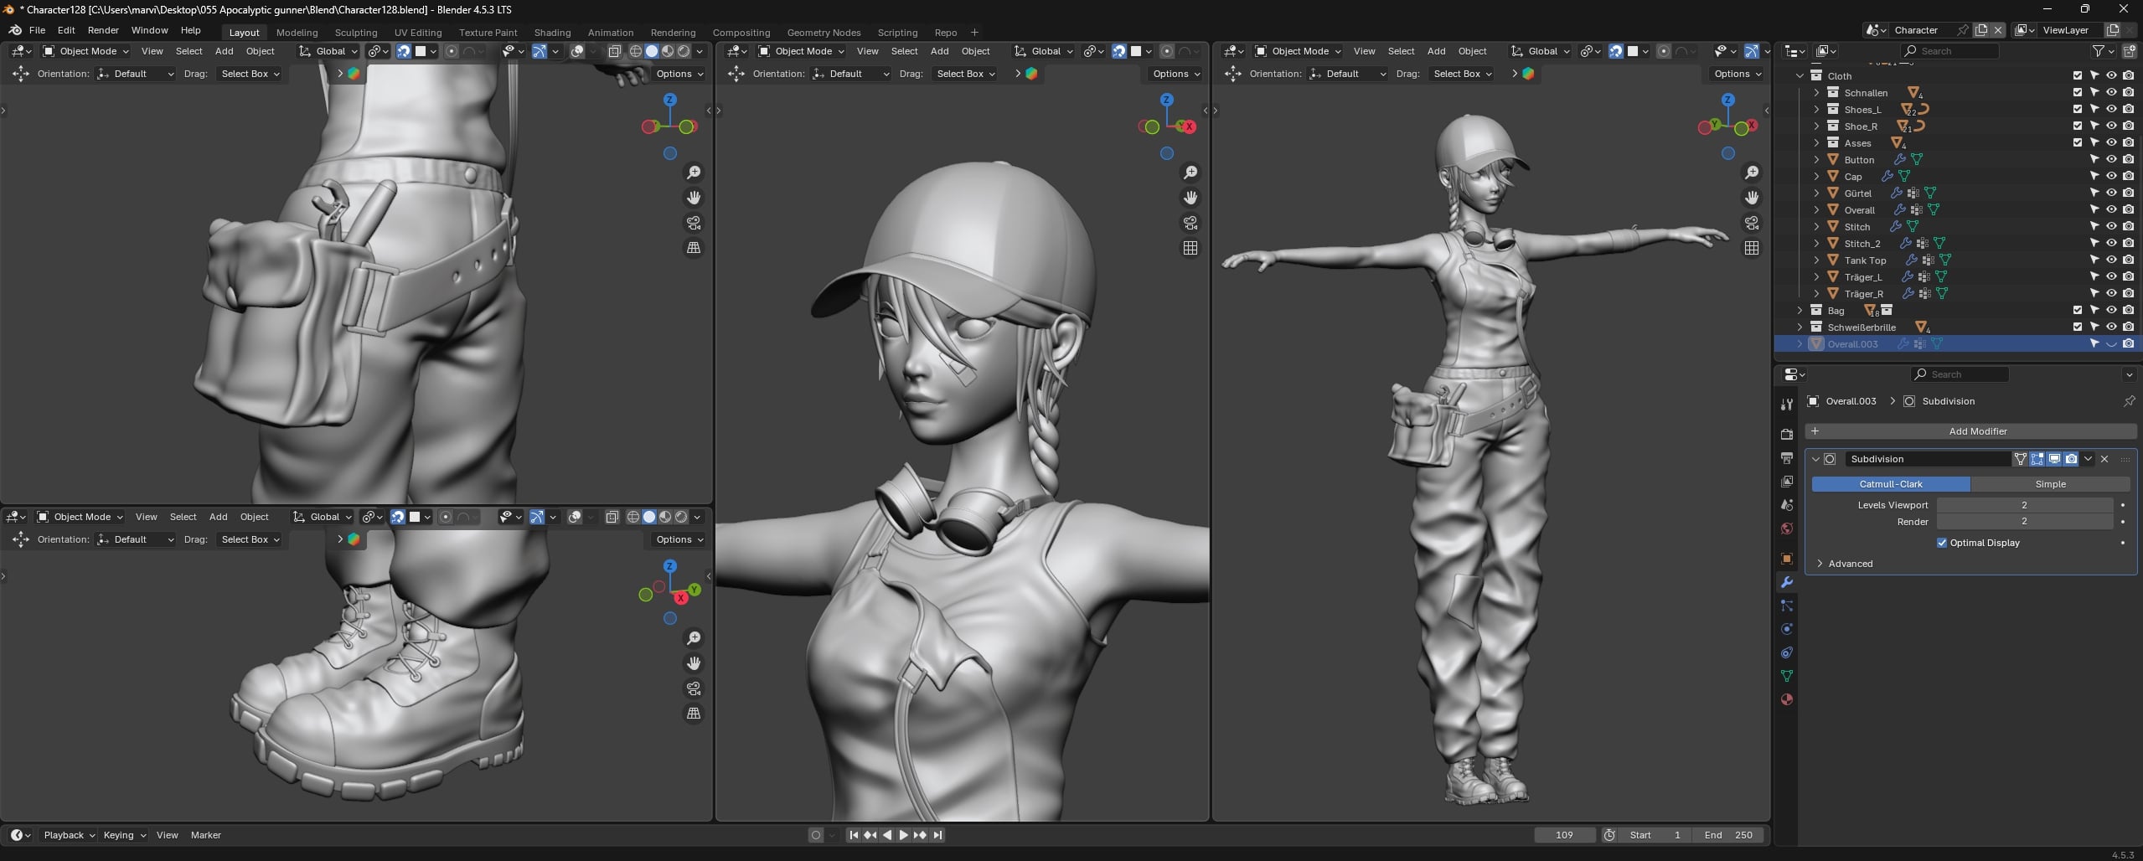Viewport: 2143px width, 861px height.
Task: Uncheck the Optimal Display checkbox
Action: coord(1942,543)
